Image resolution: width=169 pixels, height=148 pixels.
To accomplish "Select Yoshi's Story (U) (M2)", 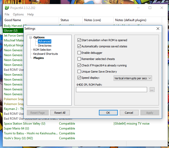I will [19, 138].
